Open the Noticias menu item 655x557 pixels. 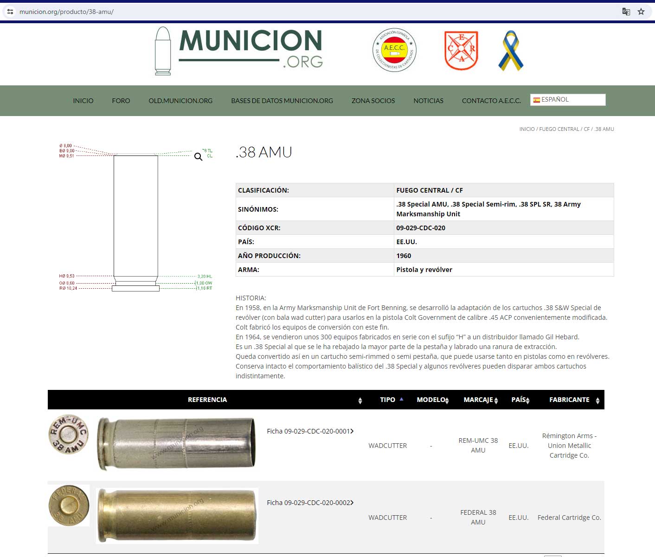click(428, 101)
